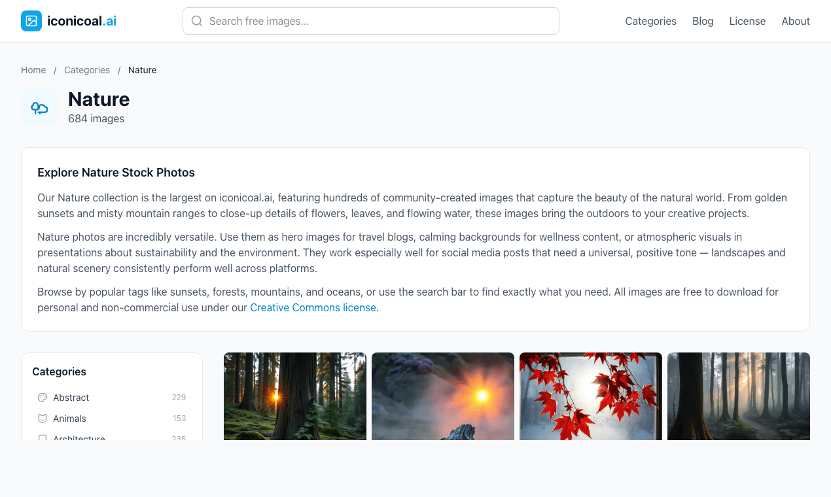Click the square icon next to Architecture
The image size is (831, 497).
click(42, 438)
